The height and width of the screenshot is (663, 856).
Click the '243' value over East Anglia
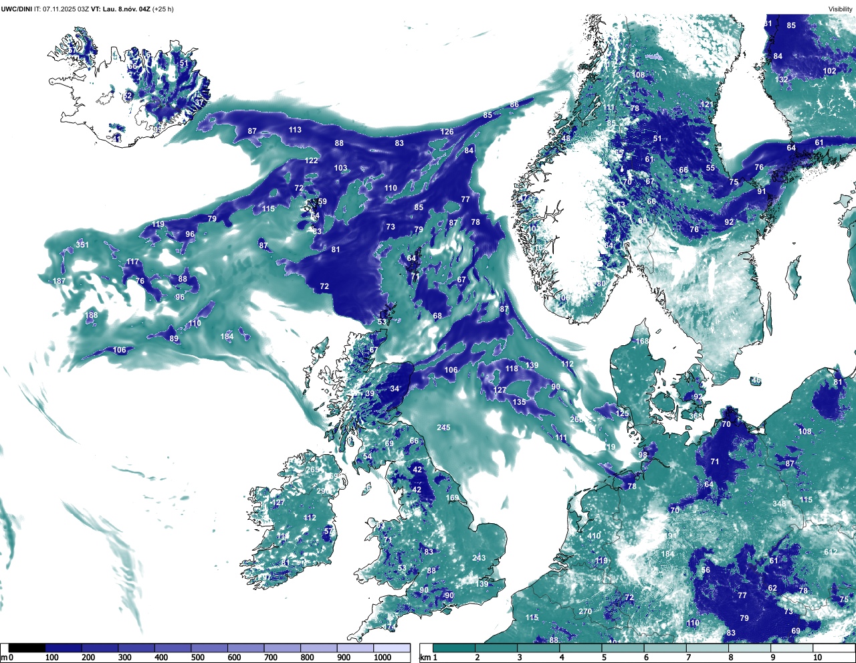click(x=479, y=558)
